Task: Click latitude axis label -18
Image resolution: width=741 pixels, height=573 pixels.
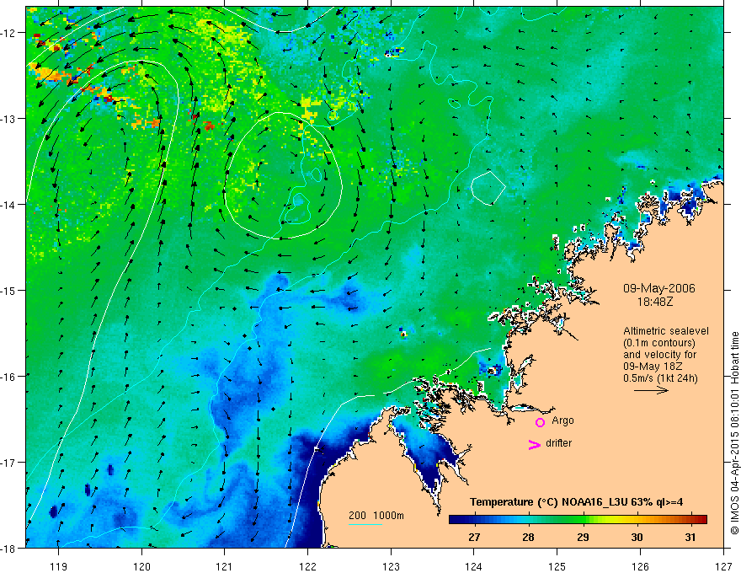Action: (x=8, y=549)
